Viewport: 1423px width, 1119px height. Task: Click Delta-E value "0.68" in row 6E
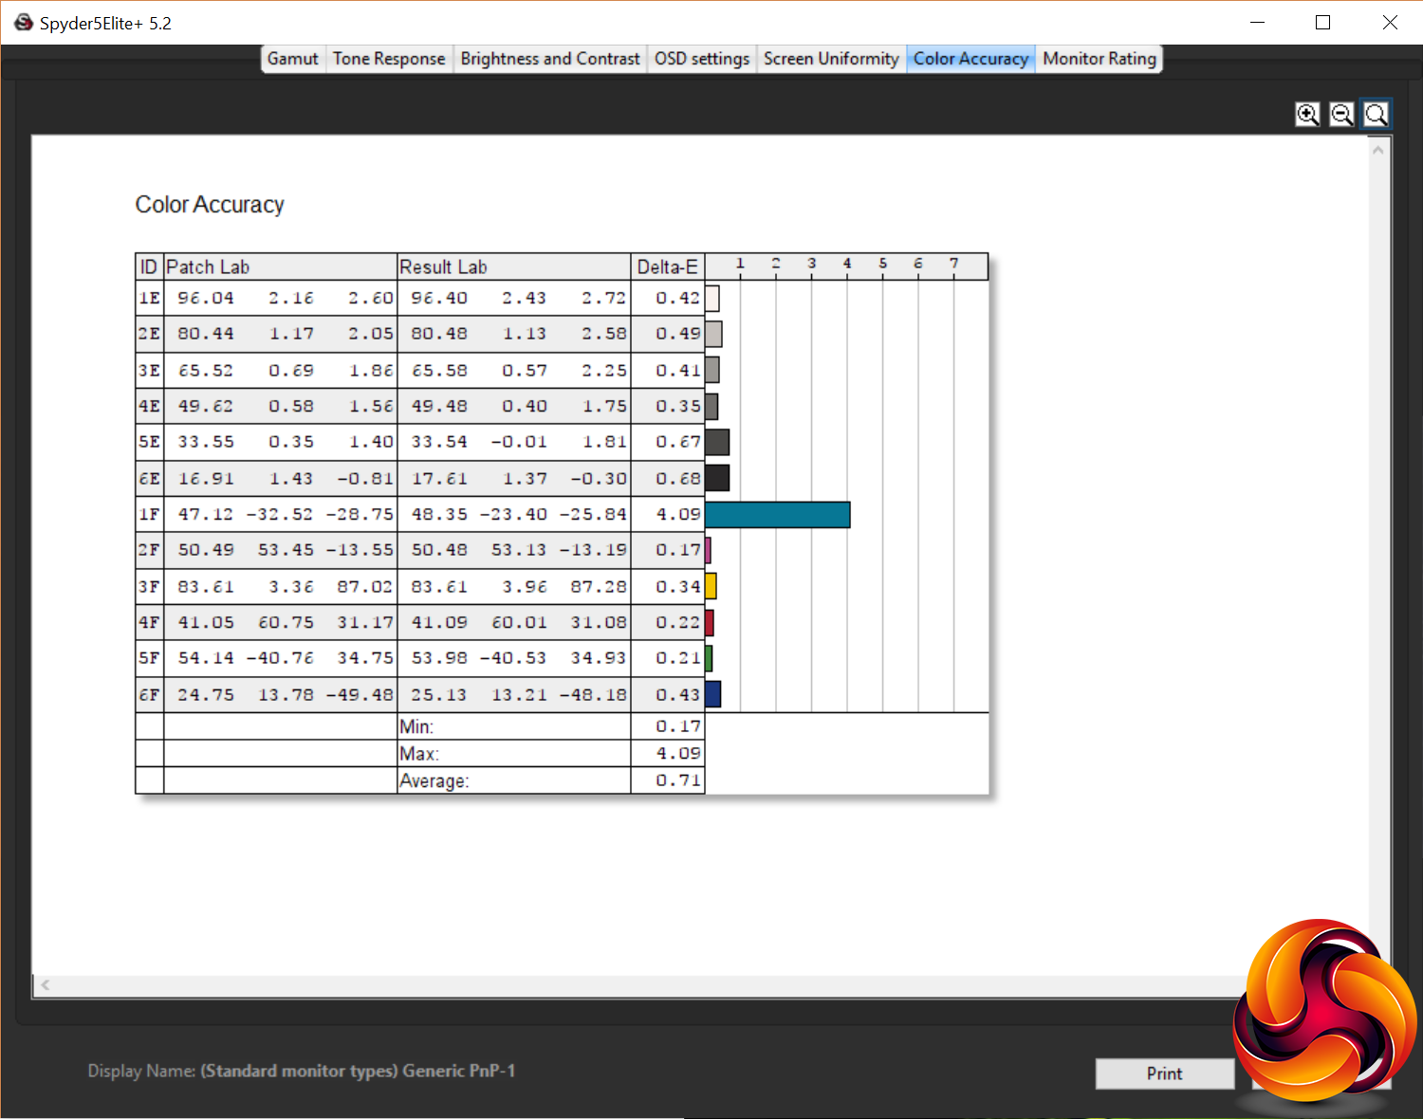coord(678,478)
